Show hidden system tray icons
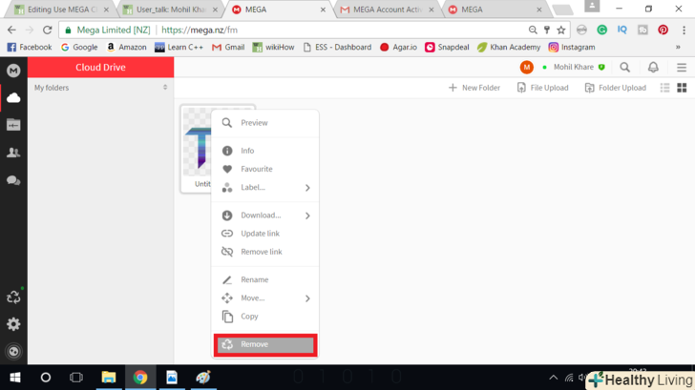This screenshot has width=695, height=390. (553, 378)
